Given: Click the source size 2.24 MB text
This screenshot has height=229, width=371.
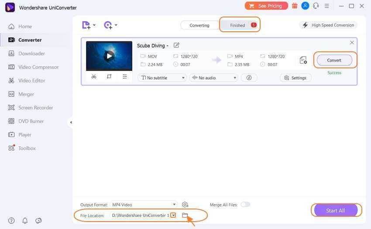Looking at the screenshot, I should 155,64.
